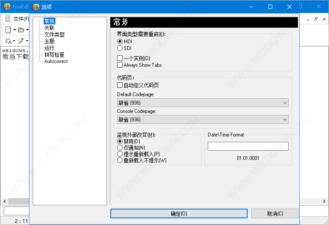Select 运行 in the options tree

point(50,48)
